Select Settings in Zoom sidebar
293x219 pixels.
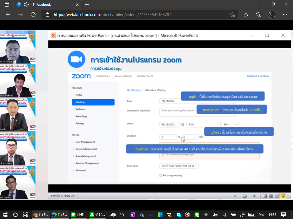80,123
